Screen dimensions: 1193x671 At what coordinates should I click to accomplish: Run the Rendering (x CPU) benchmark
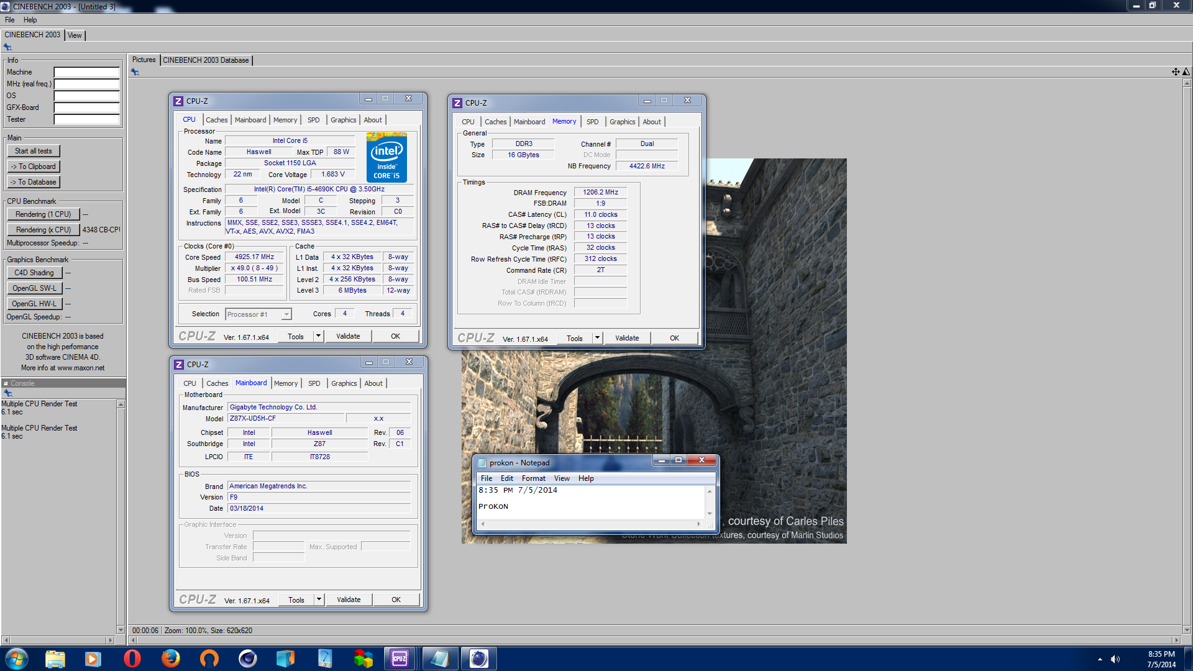[x=43, y=230]
